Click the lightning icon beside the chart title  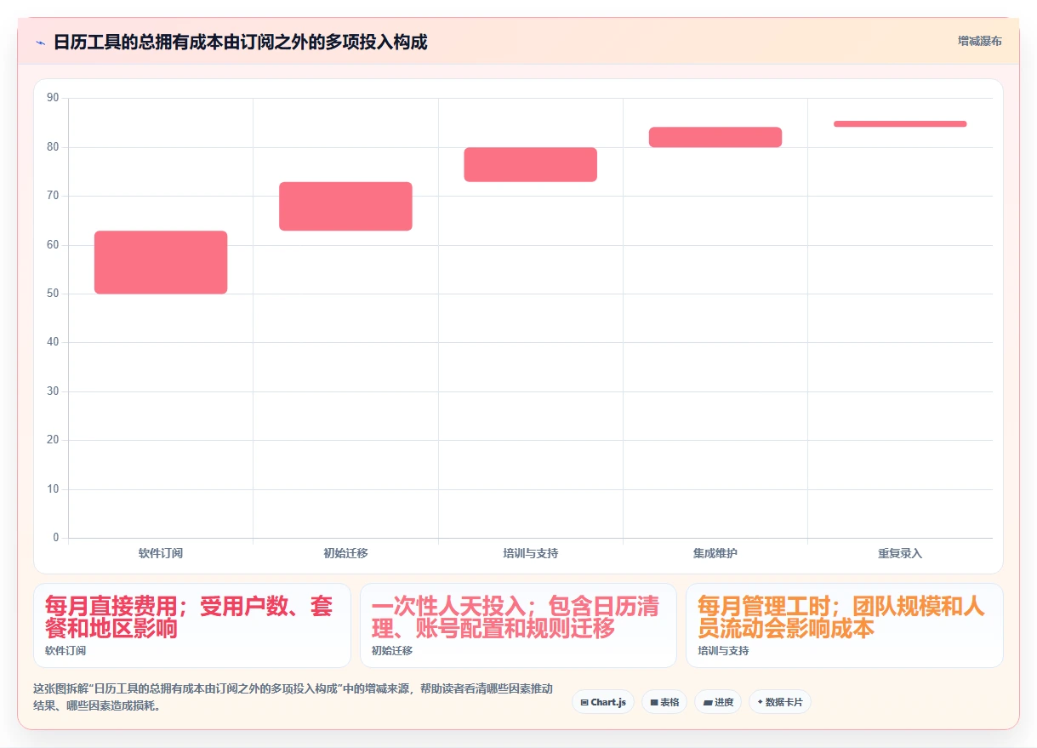(41, 42)
